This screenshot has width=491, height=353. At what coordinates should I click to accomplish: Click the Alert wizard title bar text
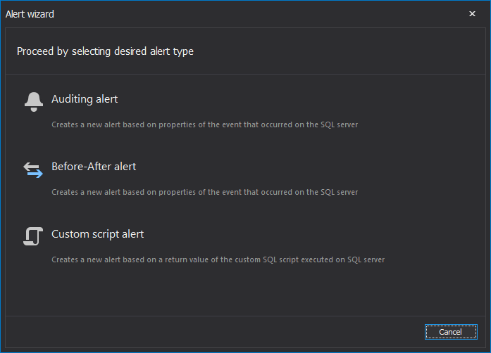[30, 14]
